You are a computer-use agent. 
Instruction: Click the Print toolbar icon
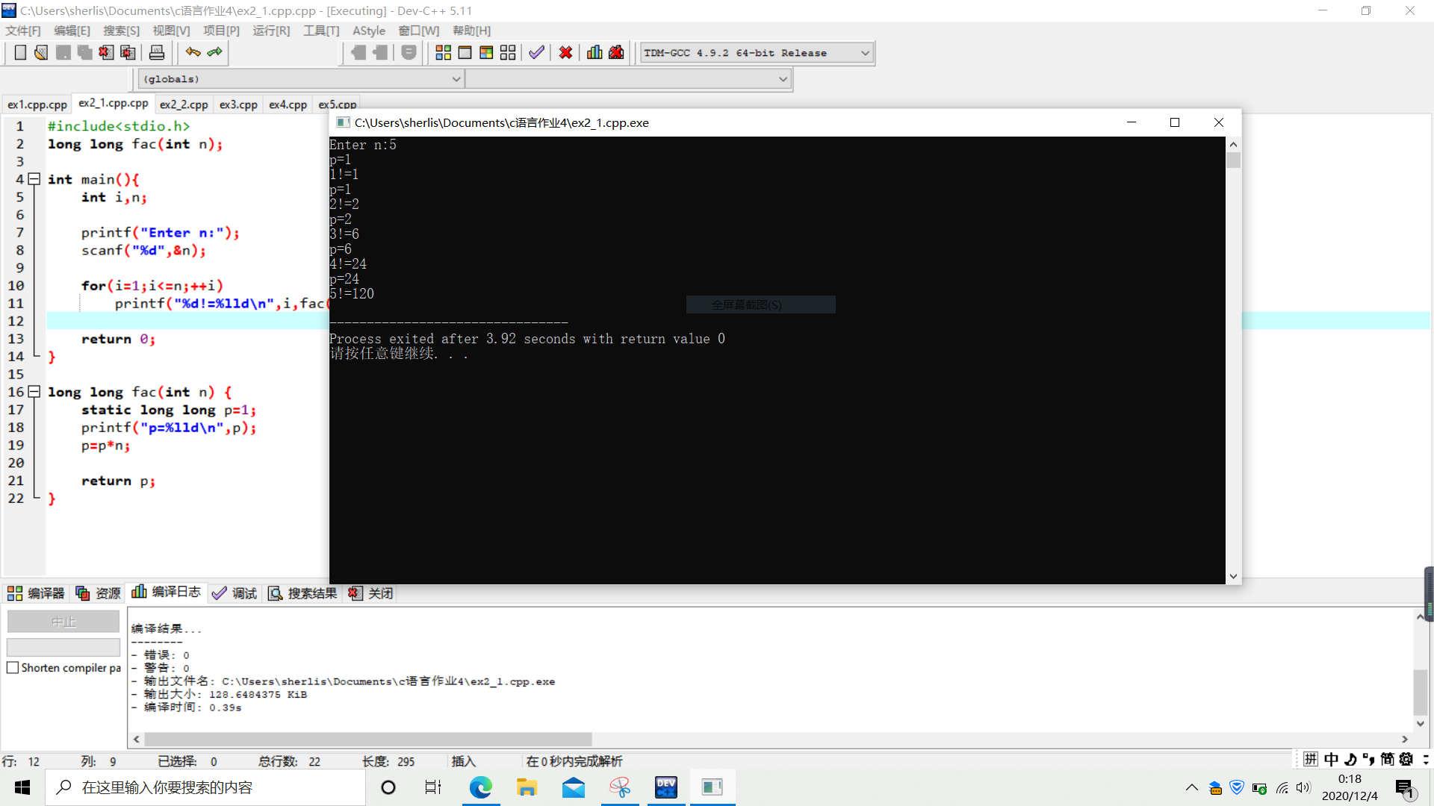pos(157,52)
